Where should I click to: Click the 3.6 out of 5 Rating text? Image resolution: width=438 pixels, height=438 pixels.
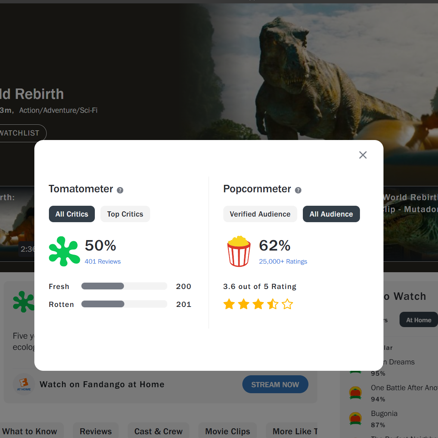point(260,287)
